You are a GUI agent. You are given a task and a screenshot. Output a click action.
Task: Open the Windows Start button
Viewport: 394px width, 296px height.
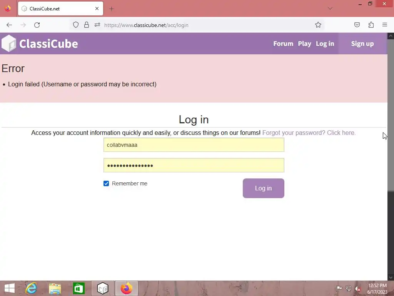point(10,288)
